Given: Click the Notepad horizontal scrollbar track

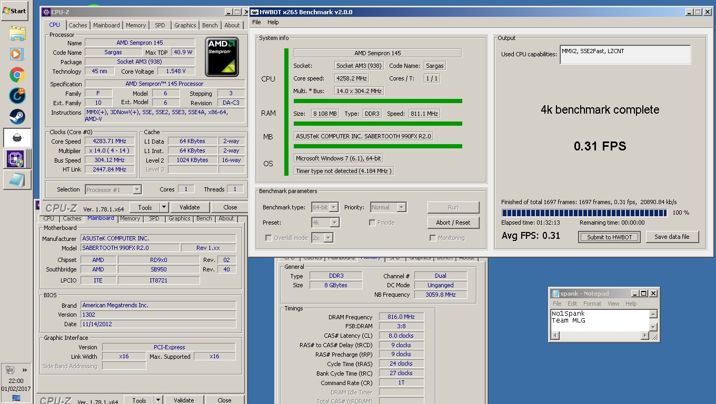Looking at the screenshot, I should point(599,336).
